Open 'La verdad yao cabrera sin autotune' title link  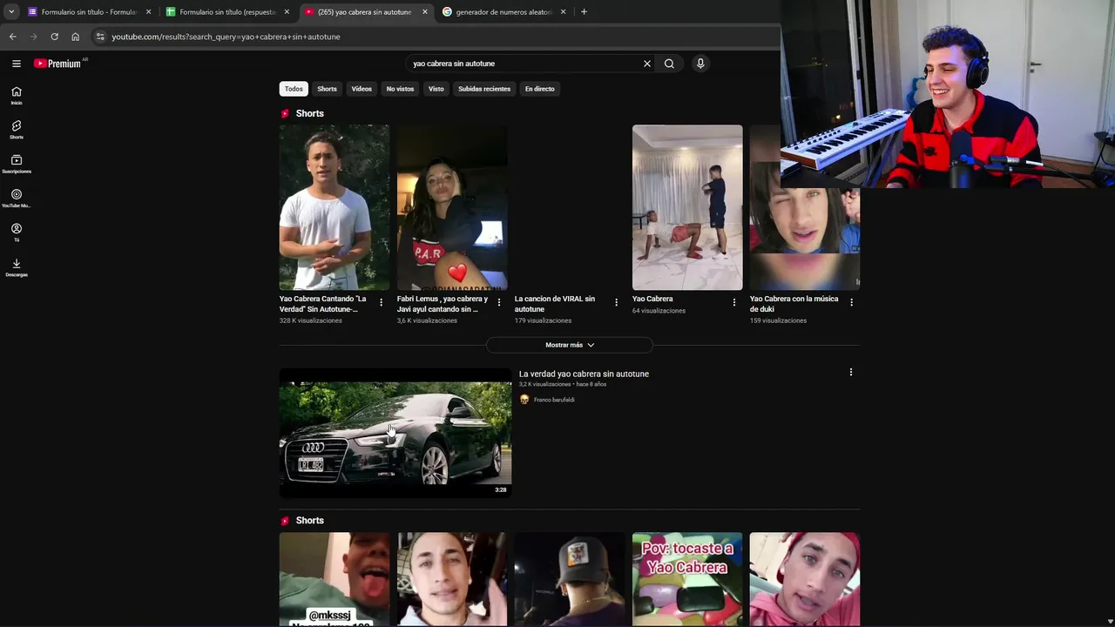584,374
